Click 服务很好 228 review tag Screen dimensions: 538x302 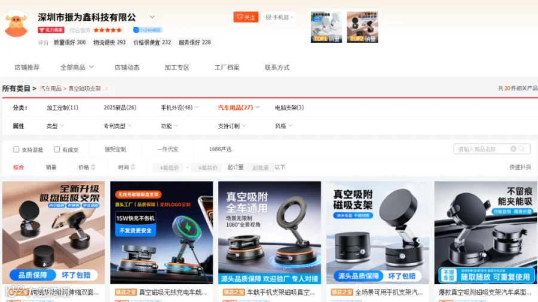point(194,42)
